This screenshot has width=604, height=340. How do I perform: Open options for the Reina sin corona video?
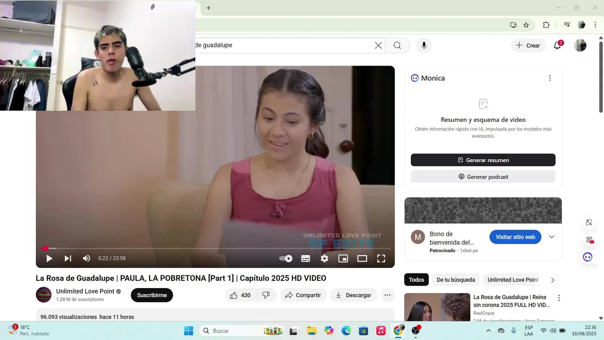click(559, 298)
